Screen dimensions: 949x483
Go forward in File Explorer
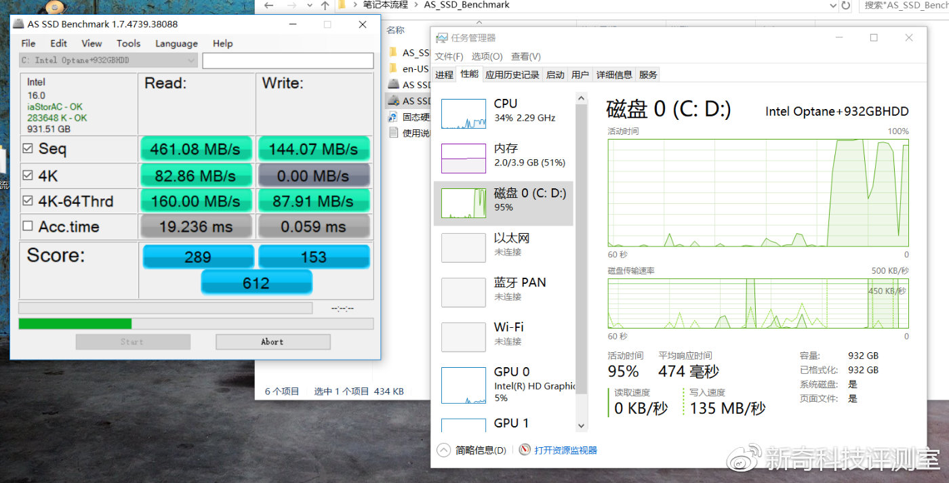point(291,5)
